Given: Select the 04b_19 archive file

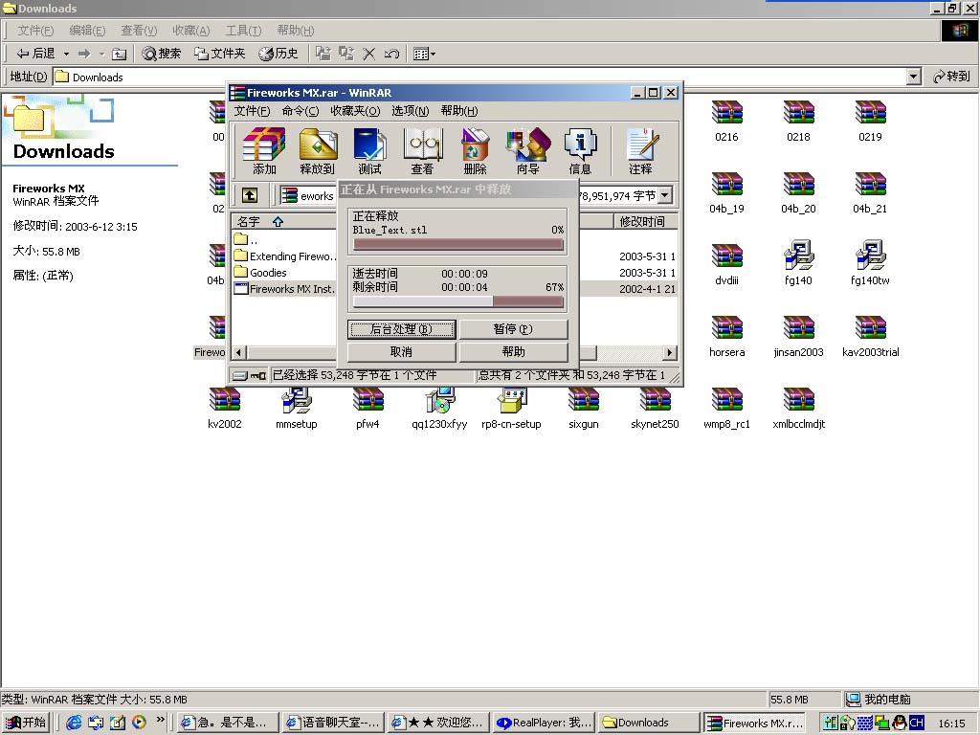Looking at the screenshot, I should coord(727,193).
